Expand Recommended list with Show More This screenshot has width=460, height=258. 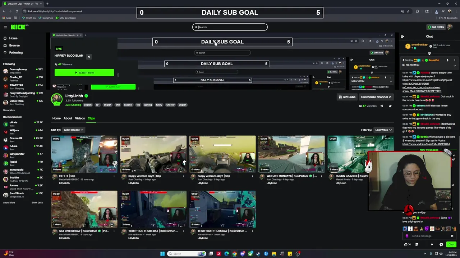[x=9, y=202]
